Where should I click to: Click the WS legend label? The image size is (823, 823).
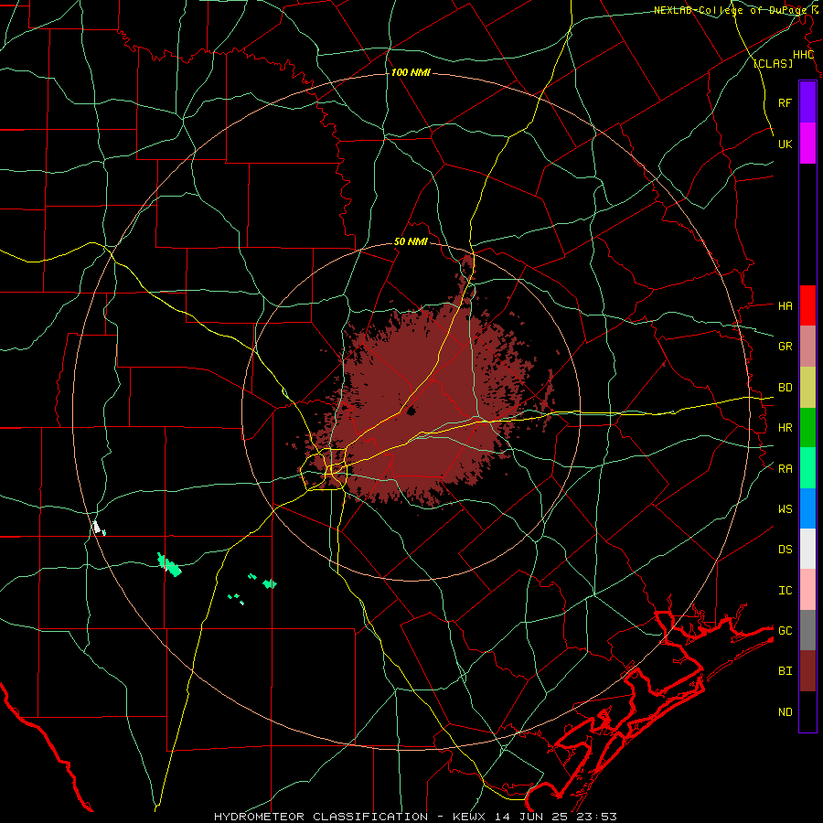785,509
